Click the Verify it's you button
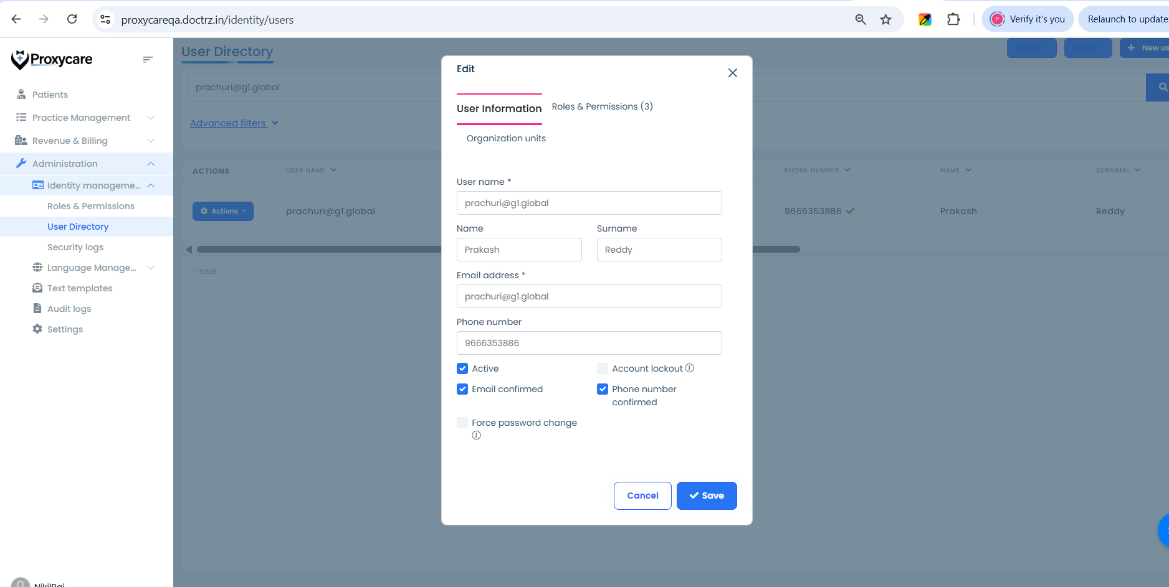This screenshot has width=1169, height=587. [1028, 19]
